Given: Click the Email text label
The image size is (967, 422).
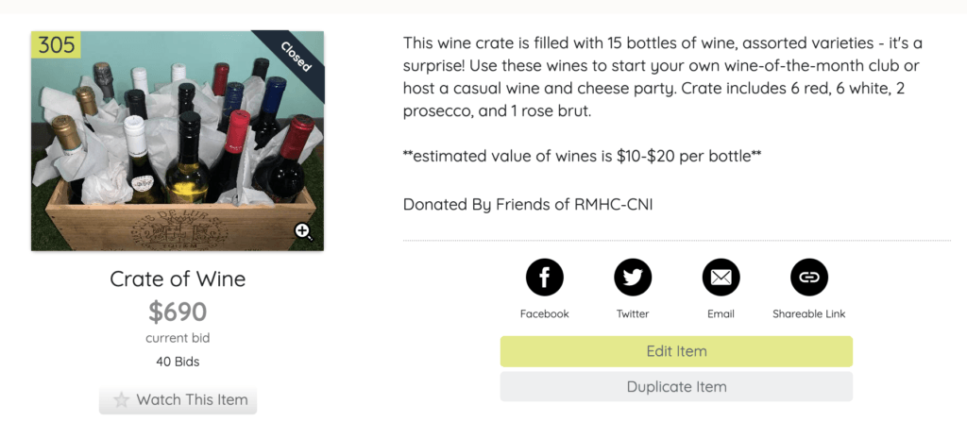Looking at the screenshot, I should [x=721, y=314].
